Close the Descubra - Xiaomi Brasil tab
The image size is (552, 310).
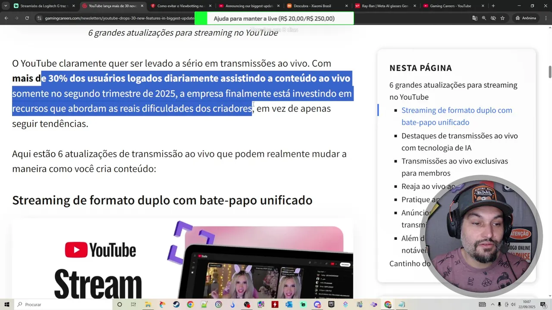tap(346, 6)
